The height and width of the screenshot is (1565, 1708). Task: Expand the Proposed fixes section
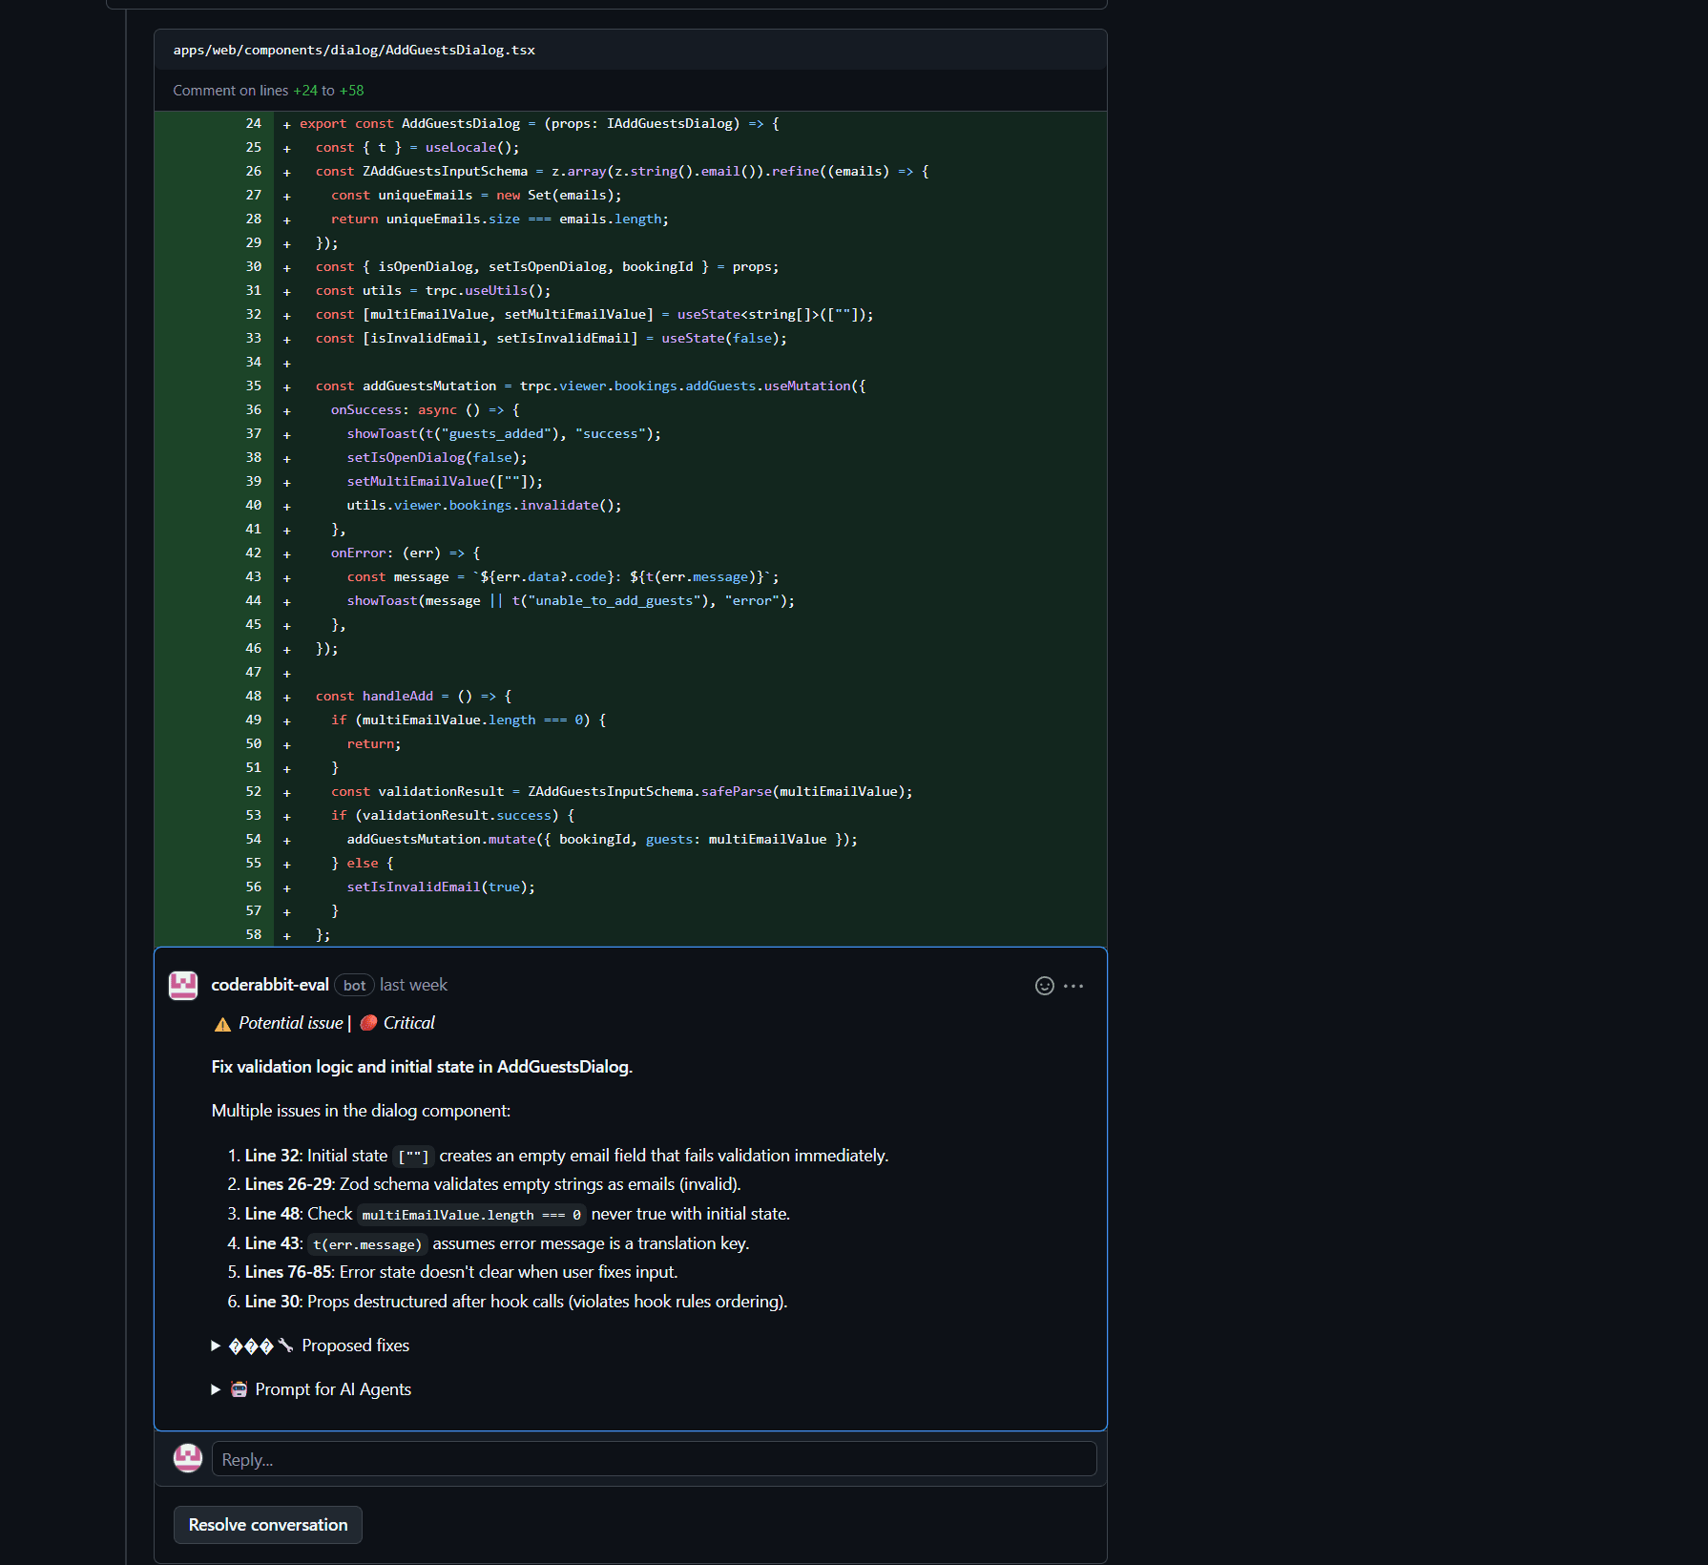pos(311,1346)
